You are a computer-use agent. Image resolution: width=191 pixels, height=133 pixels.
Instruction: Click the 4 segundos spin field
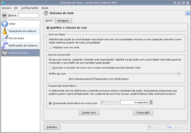tap(135, 102)
